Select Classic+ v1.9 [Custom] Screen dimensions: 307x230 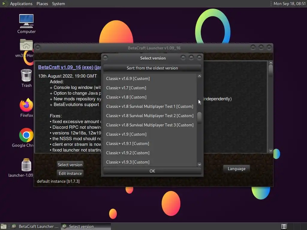point(150,134)
